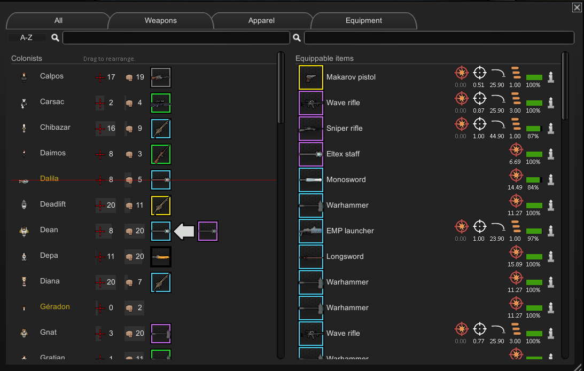
Task: Select the colonist Deadlift
Action: click(x=53, y=204)
